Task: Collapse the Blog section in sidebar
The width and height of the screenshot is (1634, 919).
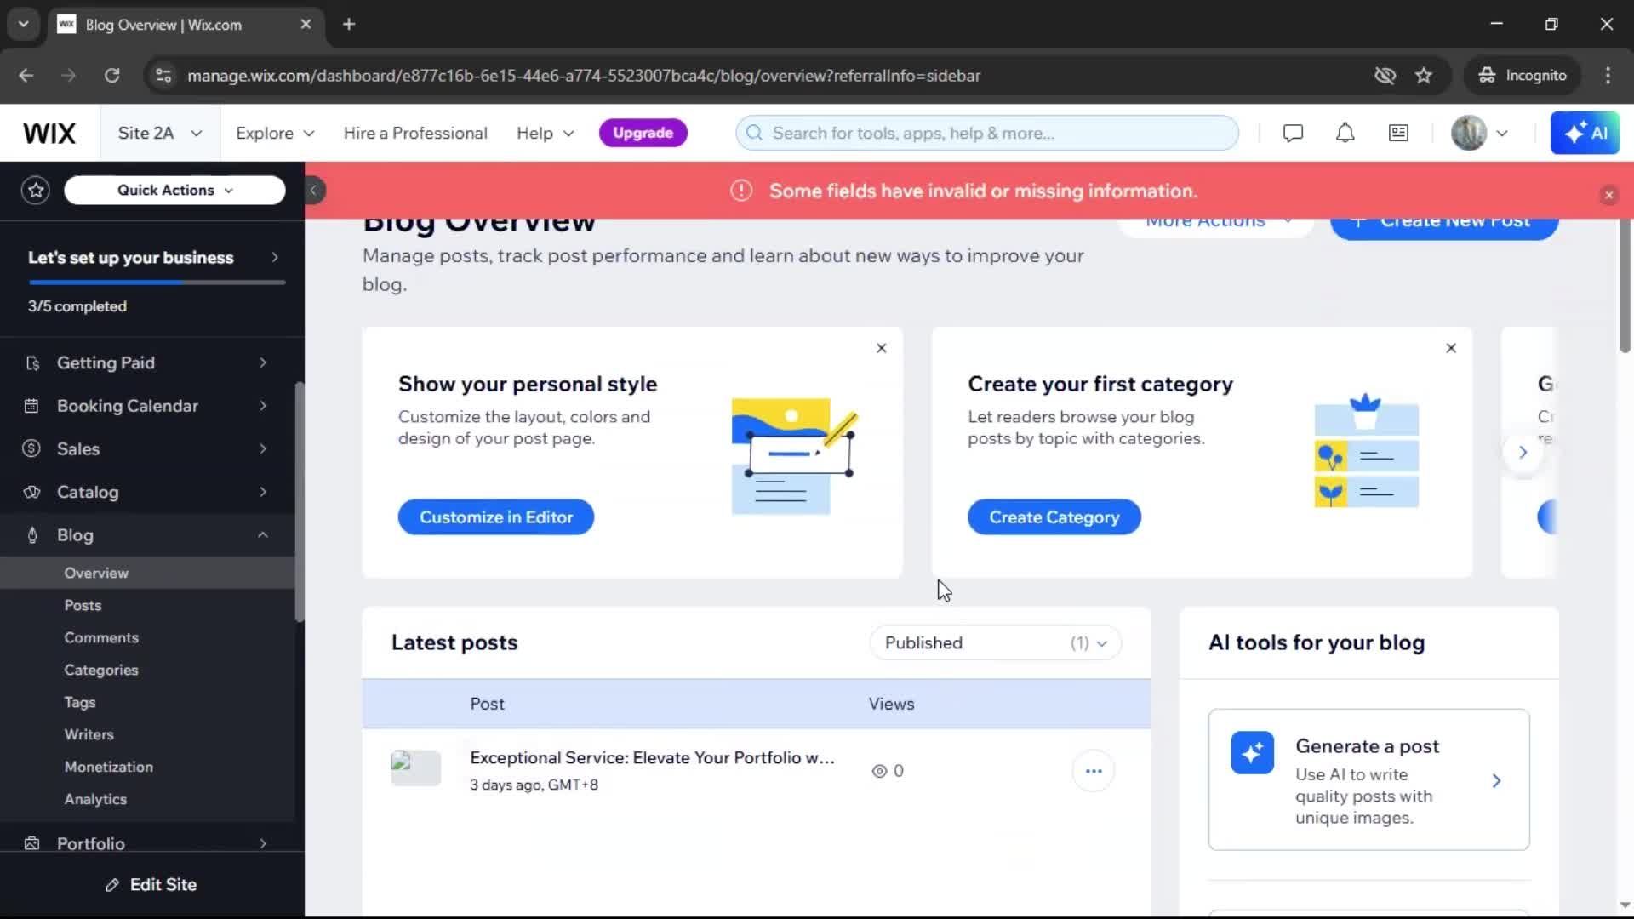Action: tap(147, 535)
